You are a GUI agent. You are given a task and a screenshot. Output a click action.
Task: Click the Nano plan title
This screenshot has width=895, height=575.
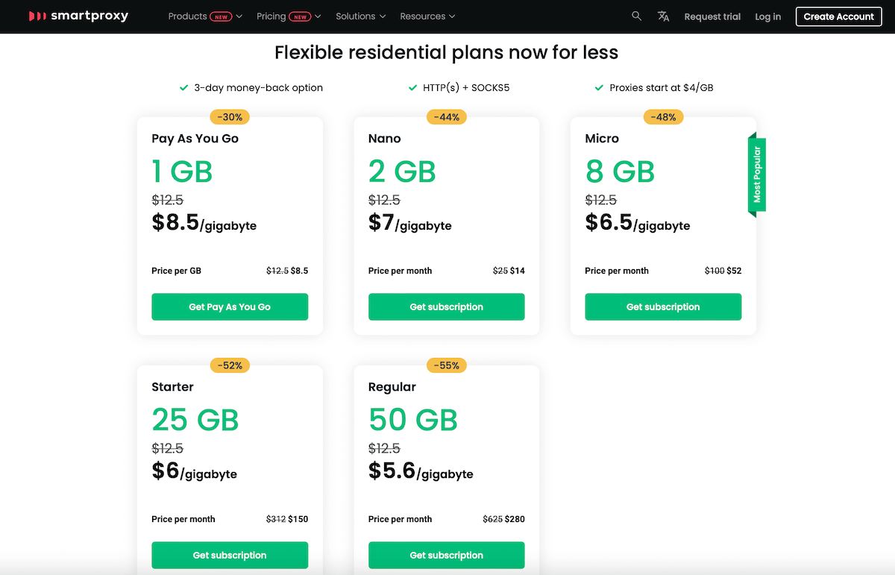(x=384, y=139)
